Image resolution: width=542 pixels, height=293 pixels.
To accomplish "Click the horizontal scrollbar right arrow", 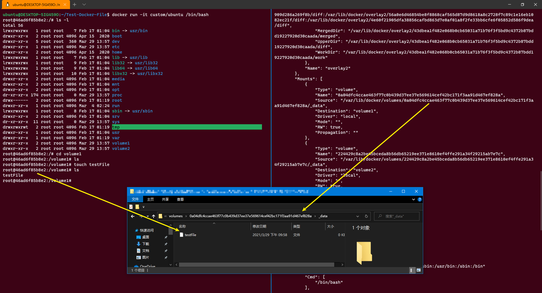I will tap(342, 265).
